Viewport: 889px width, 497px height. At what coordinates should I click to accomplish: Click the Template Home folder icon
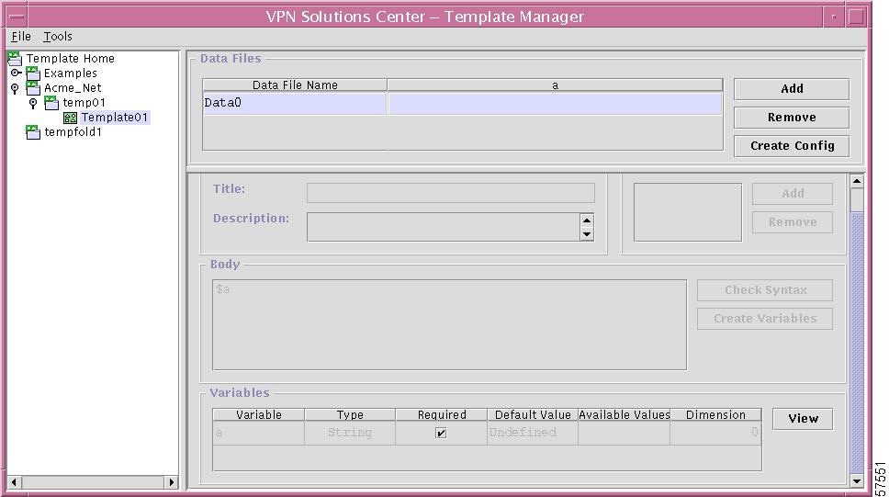point(15,59)
